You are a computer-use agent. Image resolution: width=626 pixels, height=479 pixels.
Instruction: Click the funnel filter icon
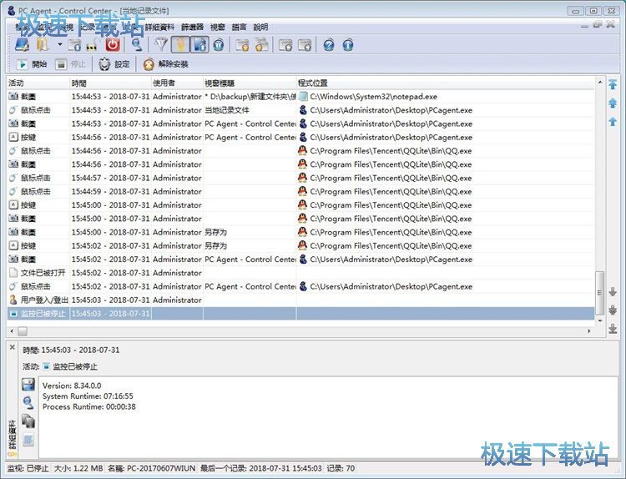coord(161,45)
